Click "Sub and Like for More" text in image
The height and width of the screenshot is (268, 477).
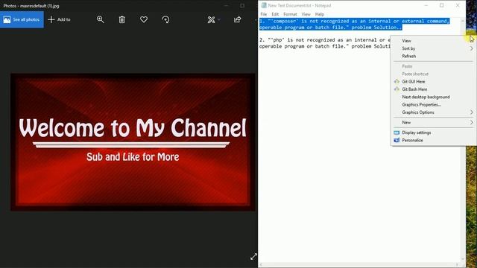(x=133, y=157)
